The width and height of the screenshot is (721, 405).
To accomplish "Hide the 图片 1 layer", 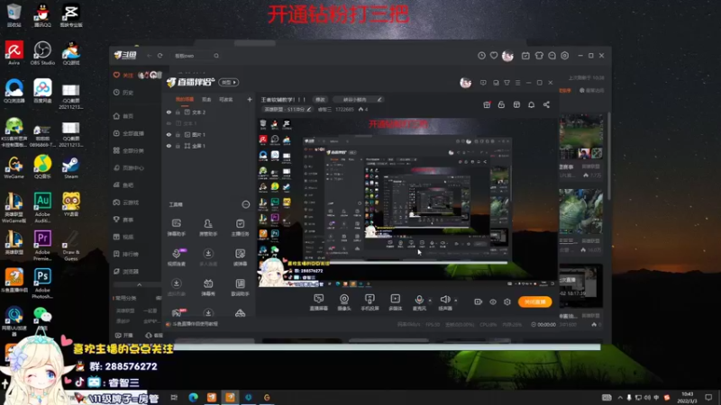I will [169, 134].
